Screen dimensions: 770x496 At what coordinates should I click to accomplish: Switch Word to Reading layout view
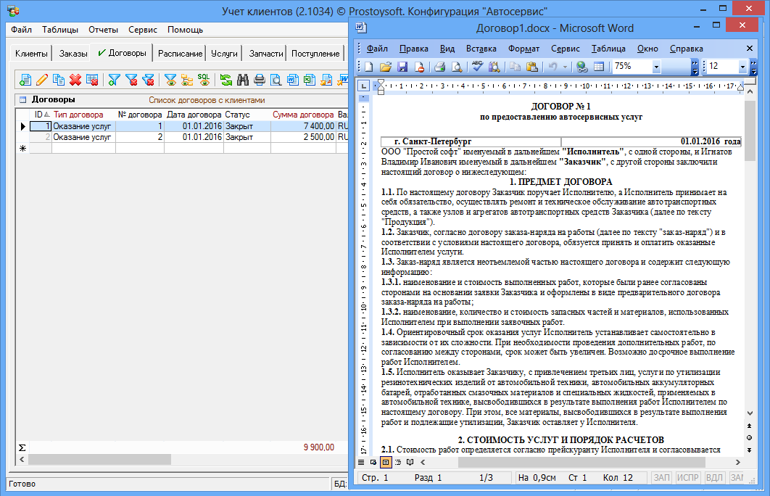coord(410,462)
